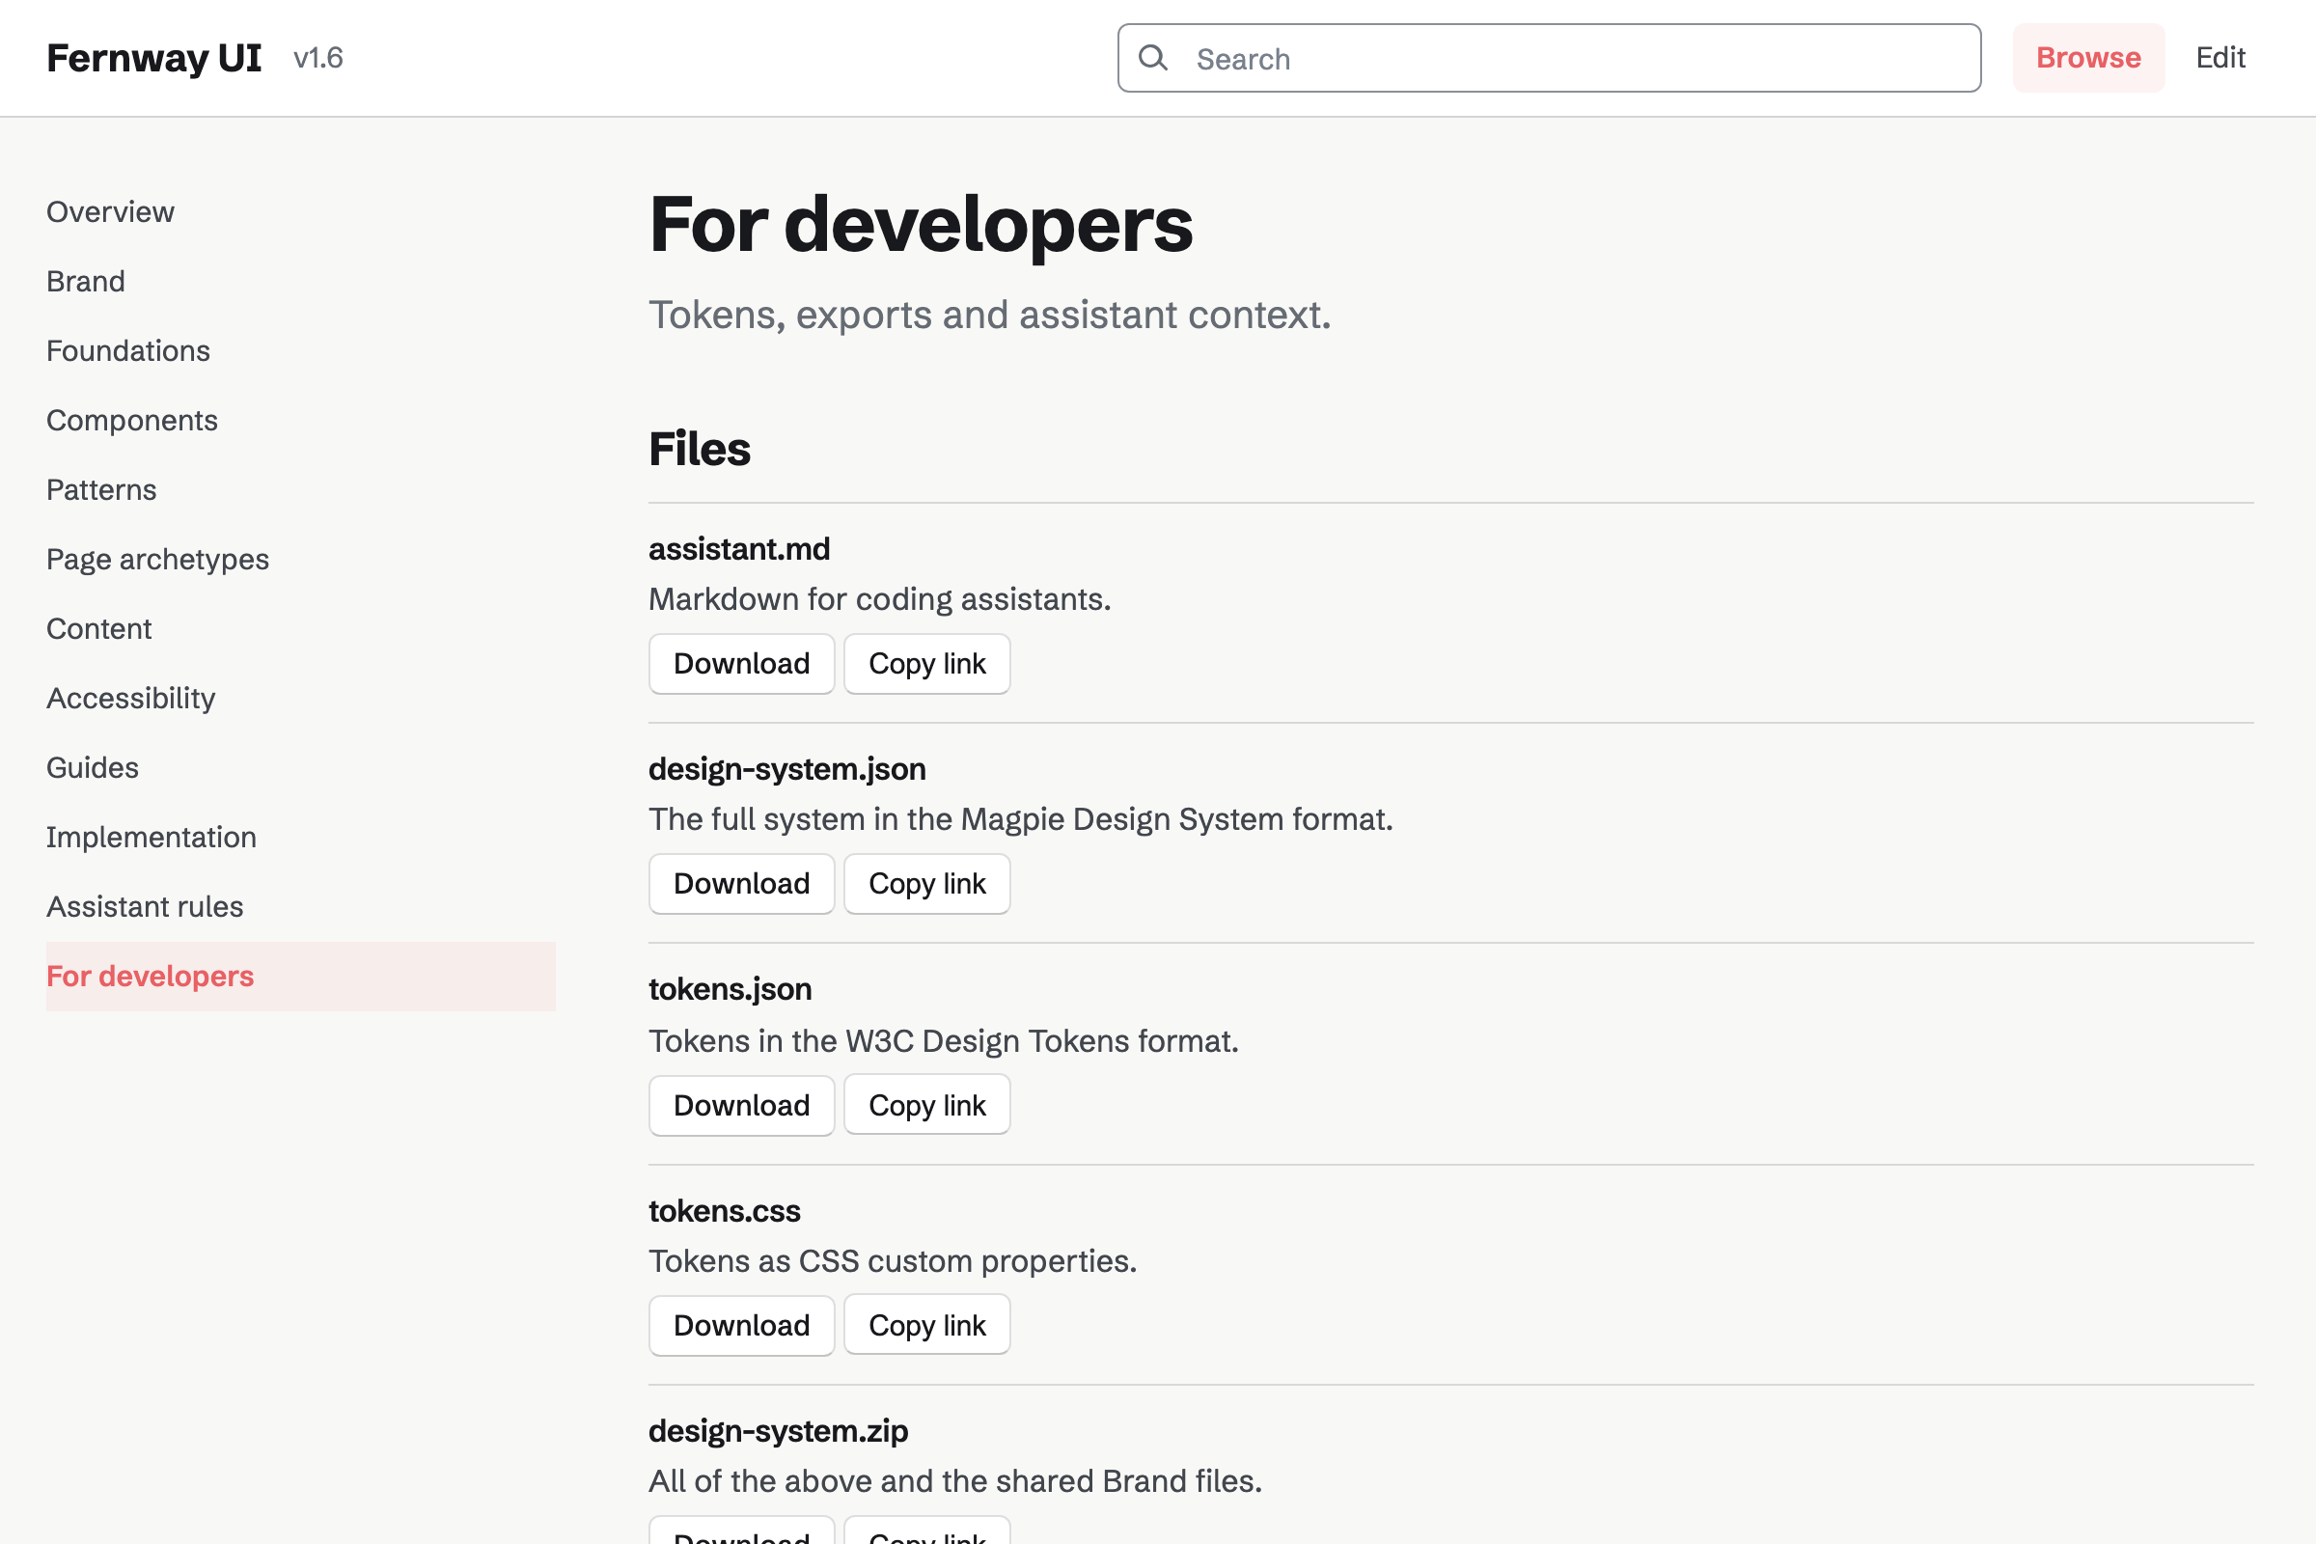Open the Content section
This screenshot has height=1544, width=2316.
pos(99,628)
